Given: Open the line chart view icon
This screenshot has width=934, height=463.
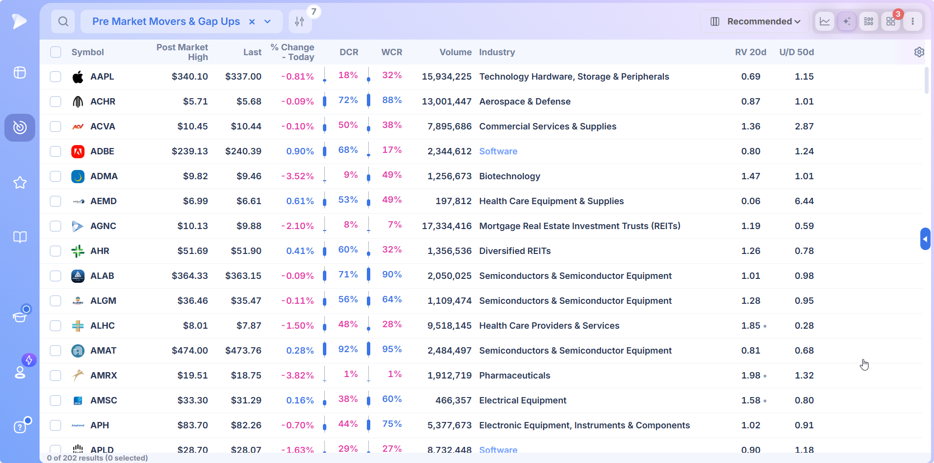Looking at the screenshot, I should pos(825,21).
